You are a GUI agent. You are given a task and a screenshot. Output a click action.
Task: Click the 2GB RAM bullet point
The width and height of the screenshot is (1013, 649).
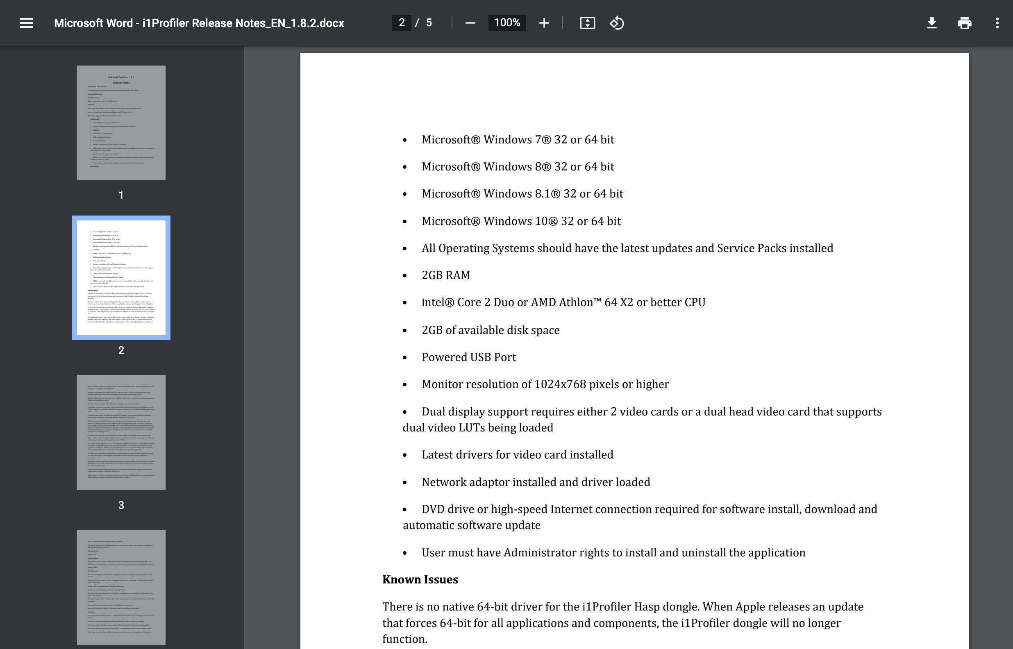[x=445, y=275]
